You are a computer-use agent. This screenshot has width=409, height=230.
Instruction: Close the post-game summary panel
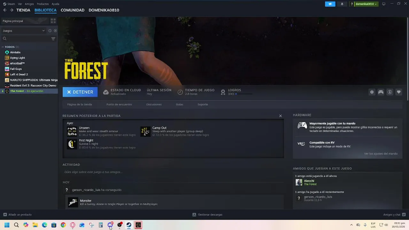(x=281, y=116)
